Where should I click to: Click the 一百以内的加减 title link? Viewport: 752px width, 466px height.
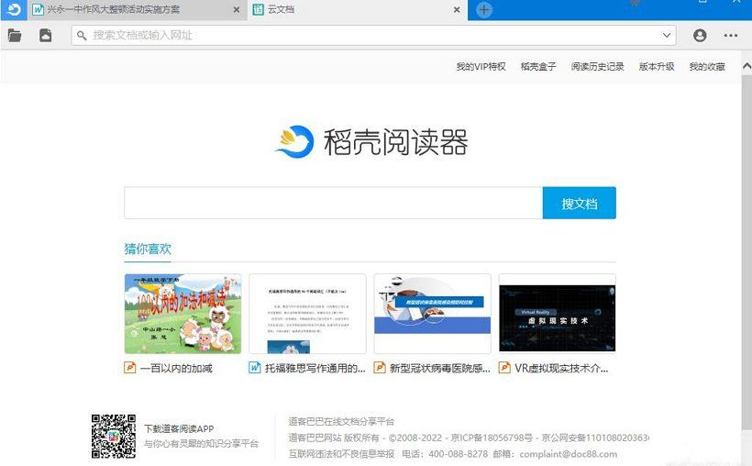[x=176, y=368]
